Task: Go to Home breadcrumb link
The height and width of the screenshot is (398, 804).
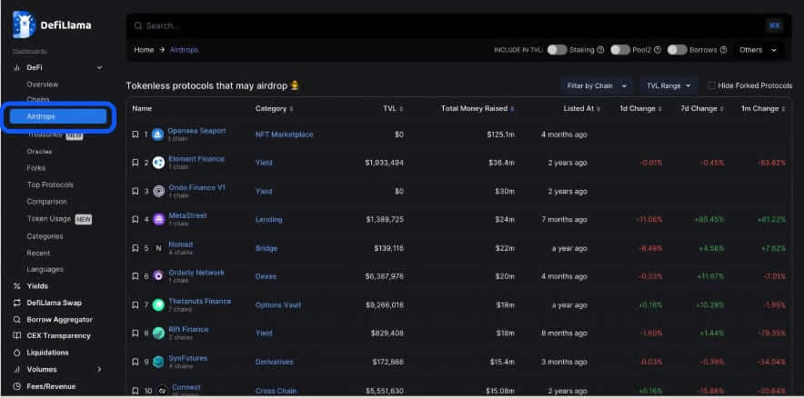Action: tap(144, 50)
